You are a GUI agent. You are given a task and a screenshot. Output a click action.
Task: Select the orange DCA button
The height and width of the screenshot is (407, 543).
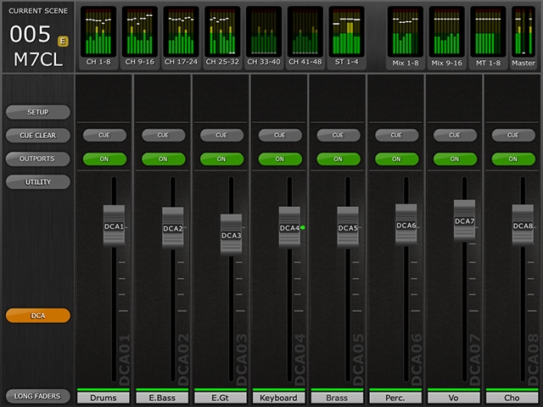37,315
